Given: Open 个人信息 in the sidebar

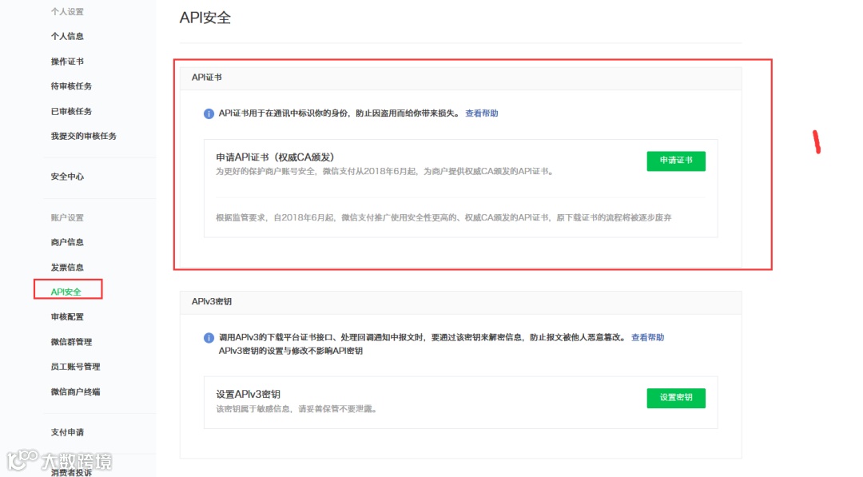Looking at the screenshot, I should click(67, 36).
